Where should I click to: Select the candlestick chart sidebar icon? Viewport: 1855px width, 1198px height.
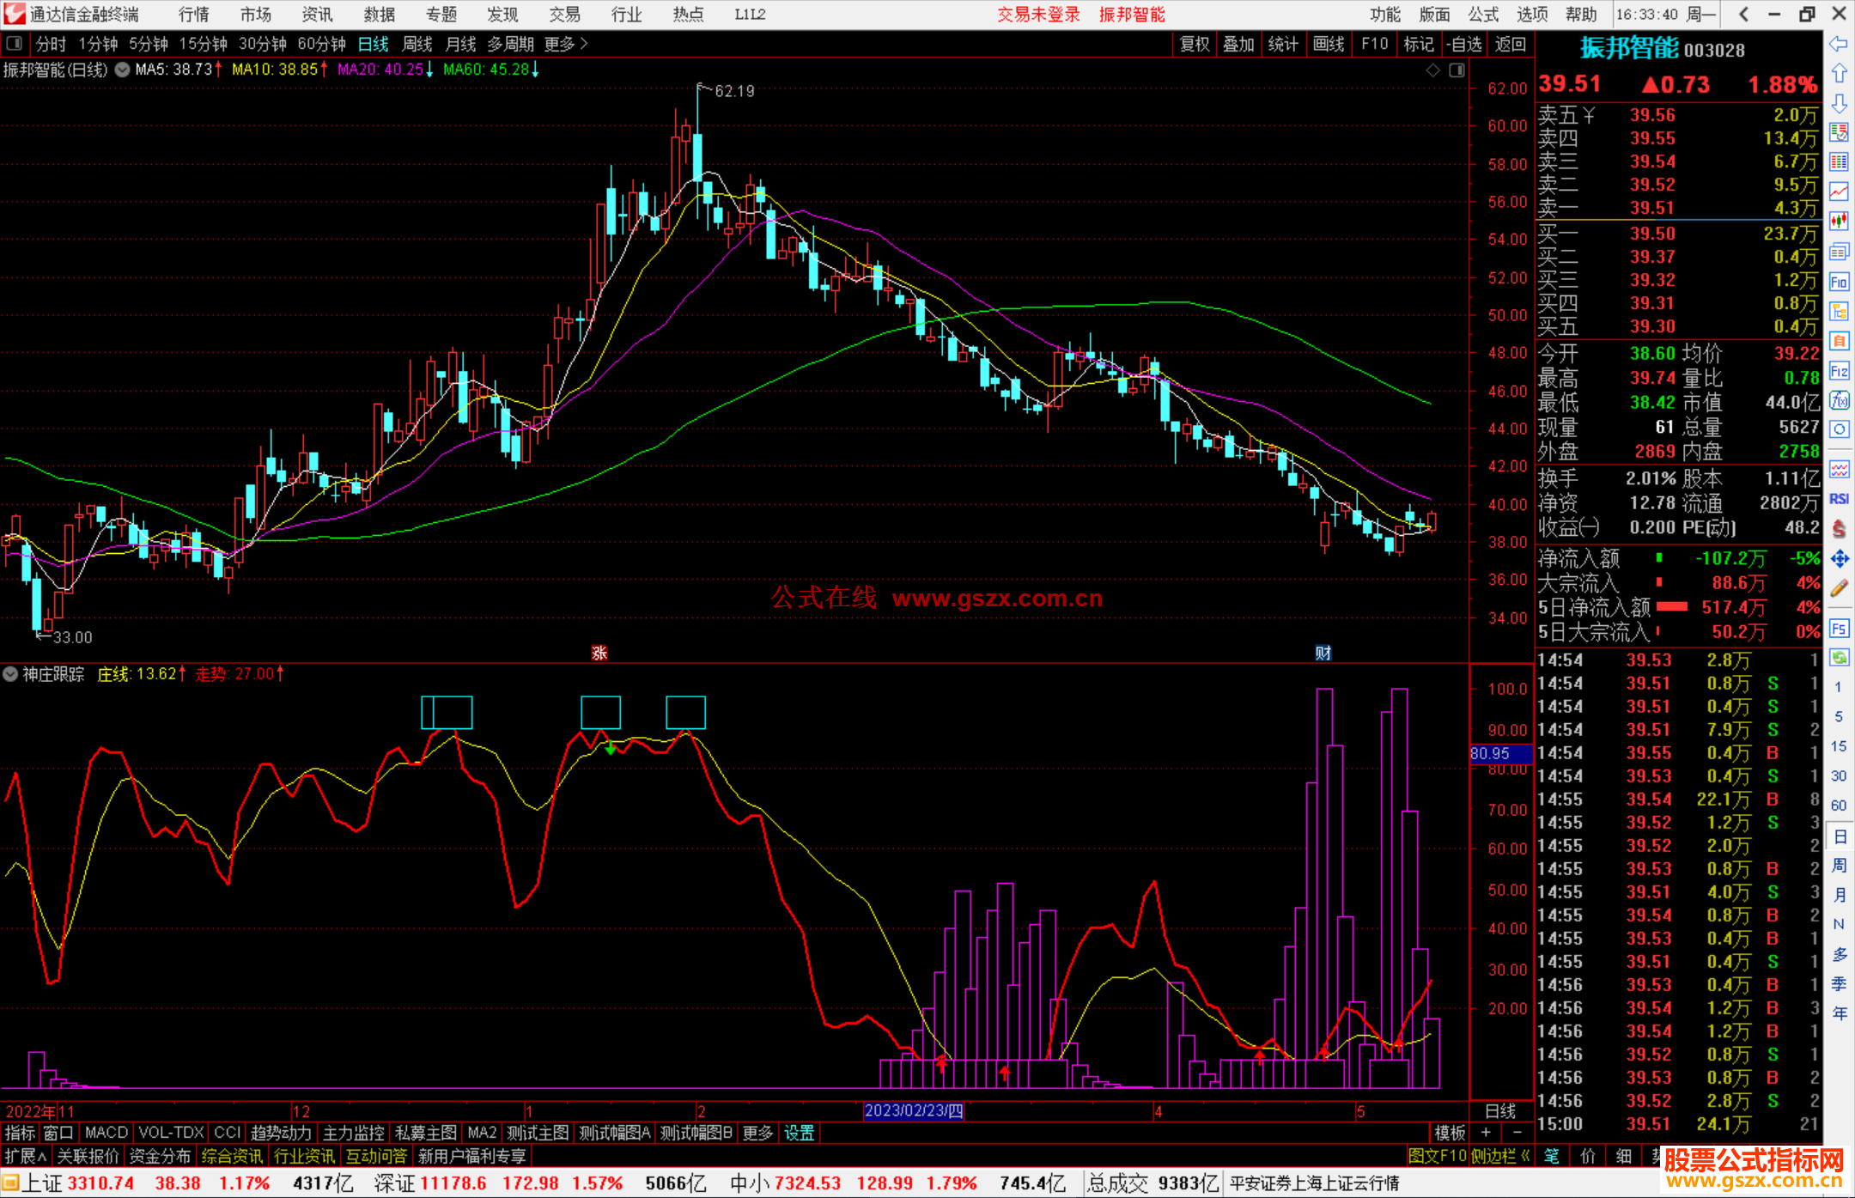tap(1839, 222)
